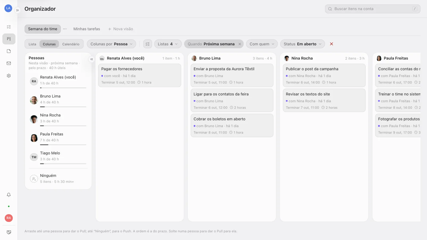Click Paula Freitas workload progress bar
This screenshot has width=427, height=240.
coord(63,145)
